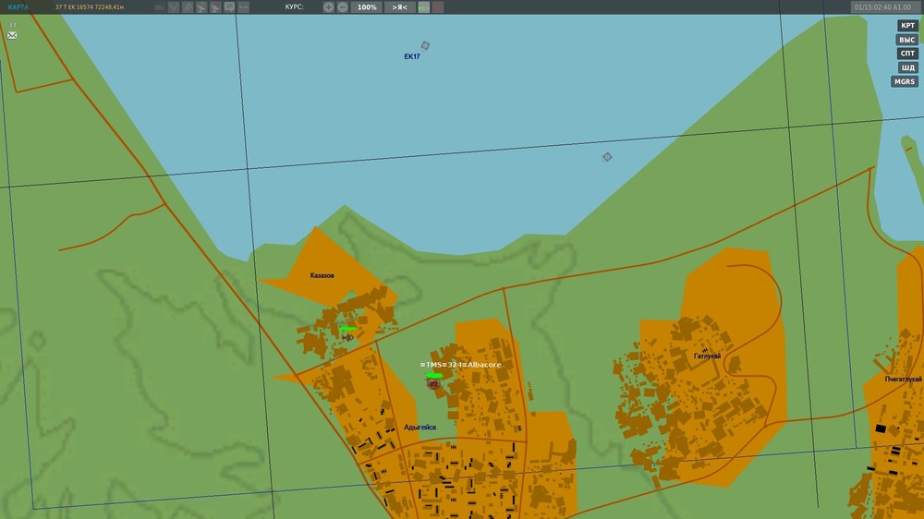The image size is (924, 519).
Task: Click the zoom out minus icon
Action: 343,7
